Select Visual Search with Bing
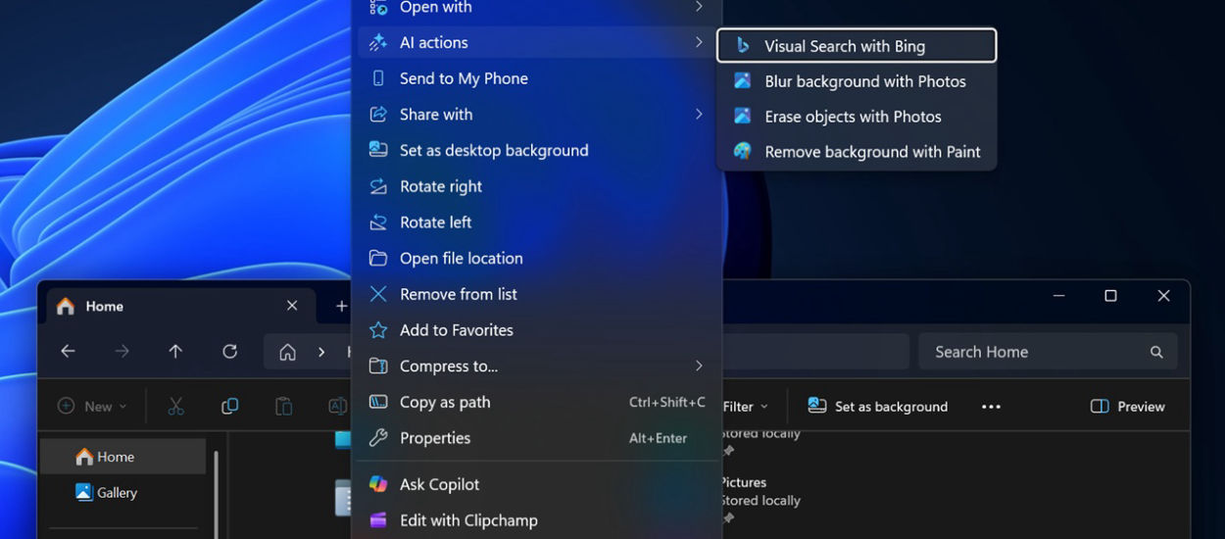This screenshot has width=1225, height=539. tap(857, 46)
